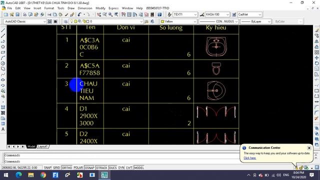Click the last-tab navigation arrow

pyautogui.click(x=23, y=146)
